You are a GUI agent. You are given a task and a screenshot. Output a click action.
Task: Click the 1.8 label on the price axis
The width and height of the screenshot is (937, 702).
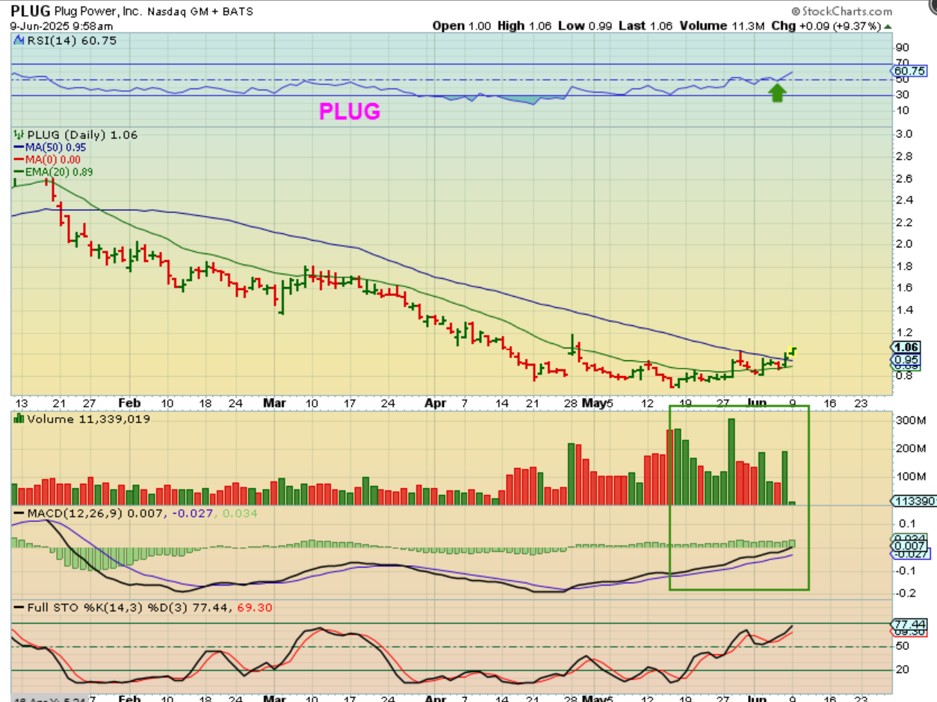coord(903,265)
